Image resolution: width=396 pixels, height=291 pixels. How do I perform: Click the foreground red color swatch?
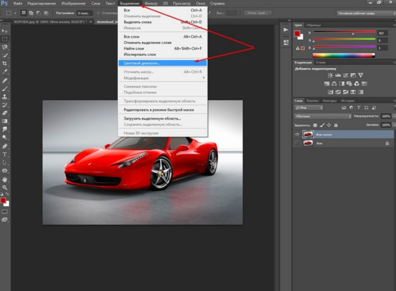297,34
